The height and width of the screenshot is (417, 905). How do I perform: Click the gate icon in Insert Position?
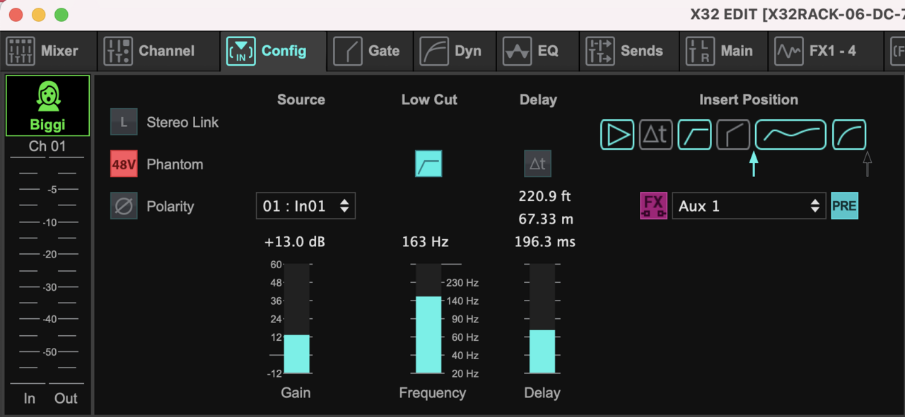733,135
